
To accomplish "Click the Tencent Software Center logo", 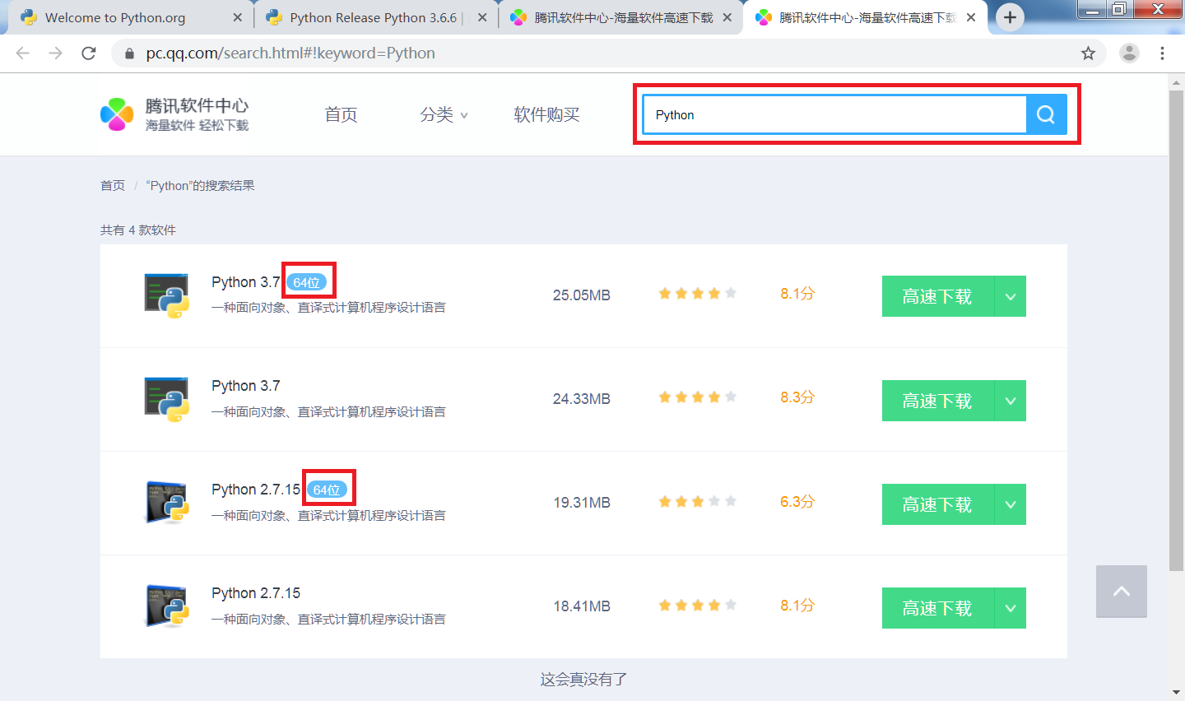I will click(174, 114).
